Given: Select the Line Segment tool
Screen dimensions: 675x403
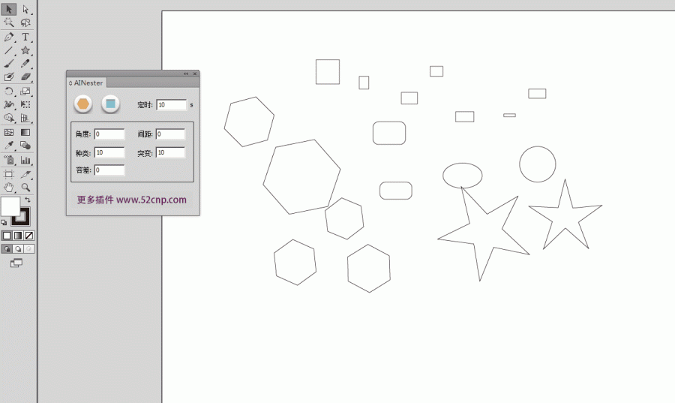Looking at the screenshot, I should pos(8,50).
